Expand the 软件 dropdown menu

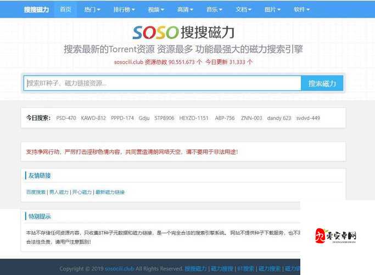point(301,9)
